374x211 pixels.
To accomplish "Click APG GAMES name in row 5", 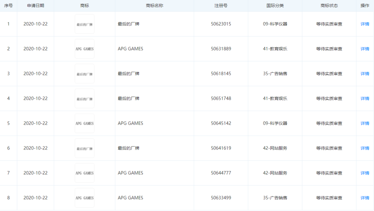I will pyautogui.click(x=131, y=123).
